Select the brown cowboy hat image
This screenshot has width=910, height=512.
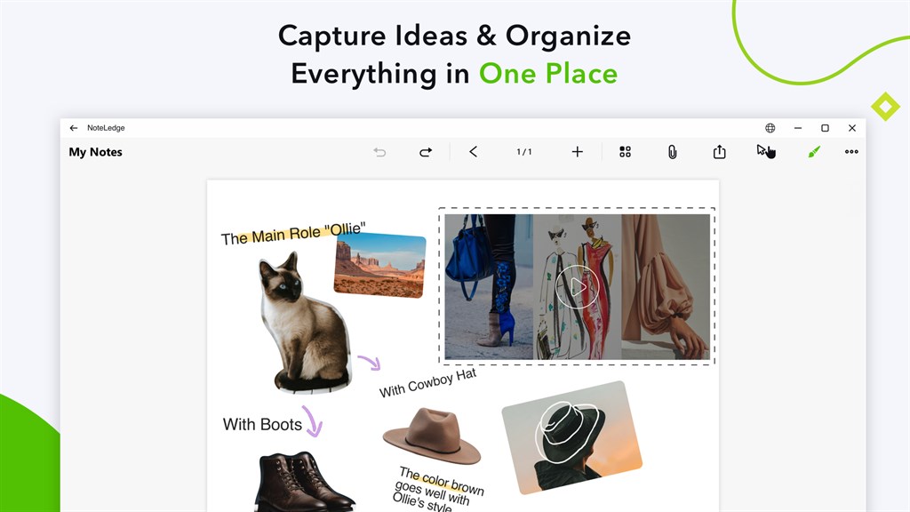click(x=432, y=436)
